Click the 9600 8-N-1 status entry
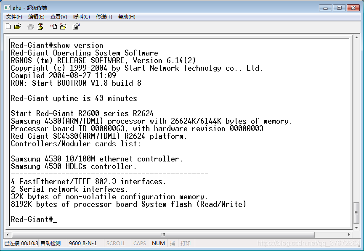 83,243
